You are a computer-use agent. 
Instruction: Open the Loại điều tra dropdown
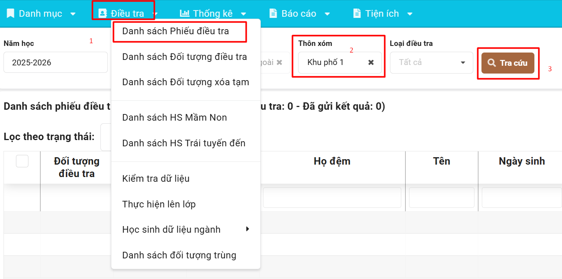coord(431,62)
